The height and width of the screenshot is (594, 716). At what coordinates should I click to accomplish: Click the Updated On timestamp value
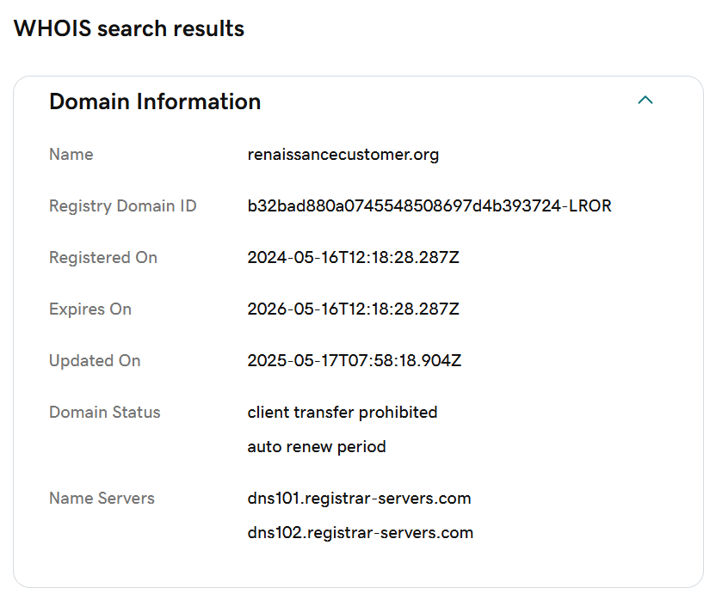(x=355, y=360)
